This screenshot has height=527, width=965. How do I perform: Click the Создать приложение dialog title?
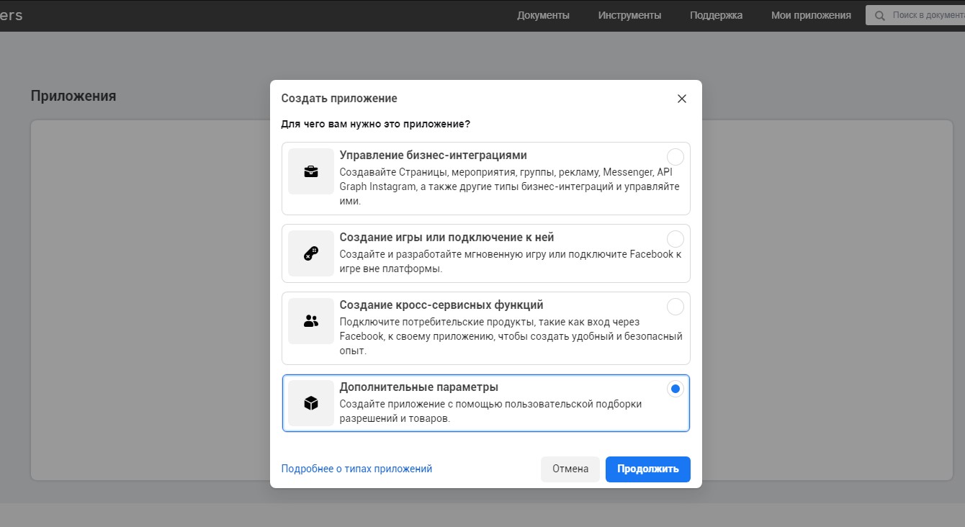click(x=339, y=99)
